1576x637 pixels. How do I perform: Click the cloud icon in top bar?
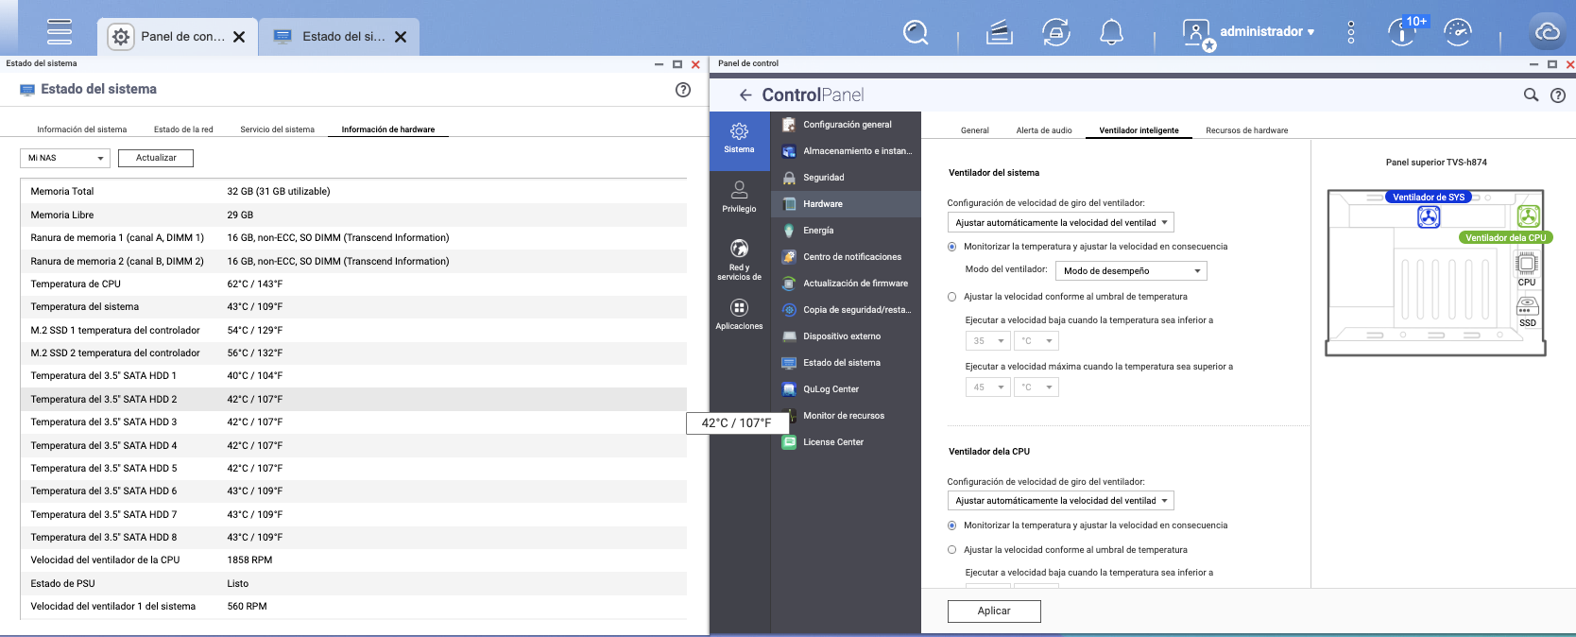tap(1547, 32)
